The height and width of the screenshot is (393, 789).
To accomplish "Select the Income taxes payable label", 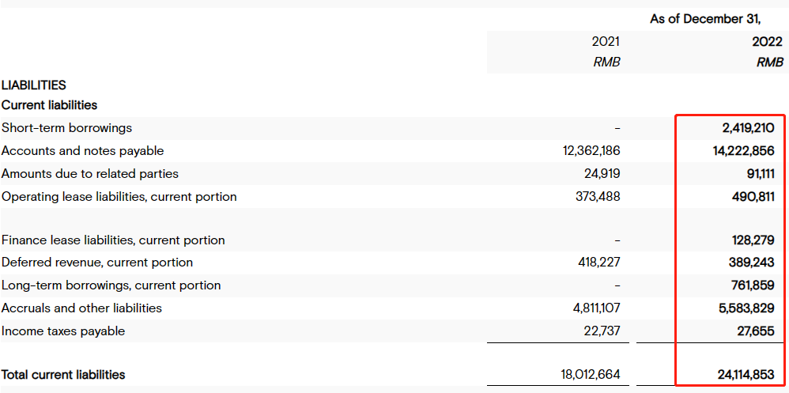I will pyautogui.click(x=63, y=331).
